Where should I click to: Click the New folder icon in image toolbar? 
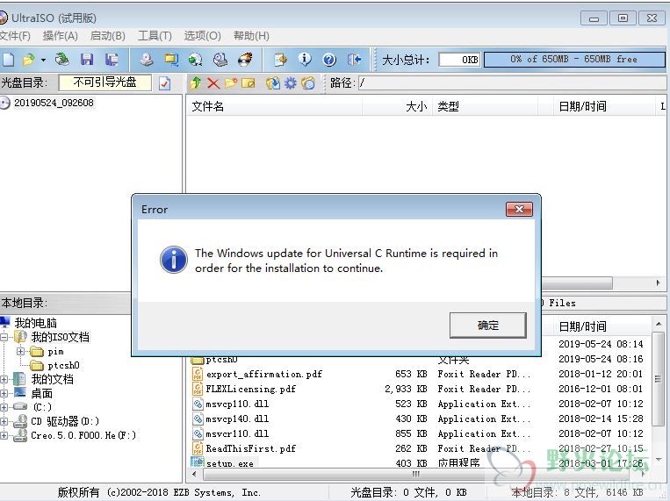coord(231,83)
